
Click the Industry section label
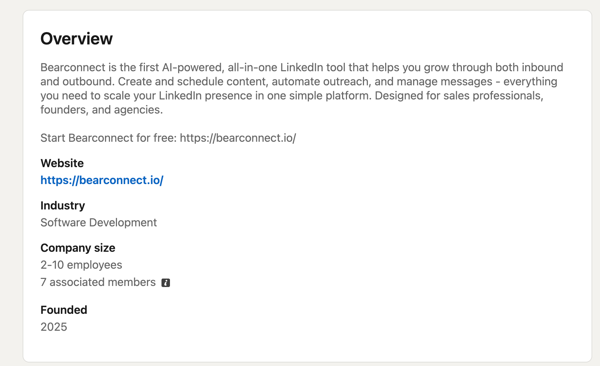(x=63, y=206)
